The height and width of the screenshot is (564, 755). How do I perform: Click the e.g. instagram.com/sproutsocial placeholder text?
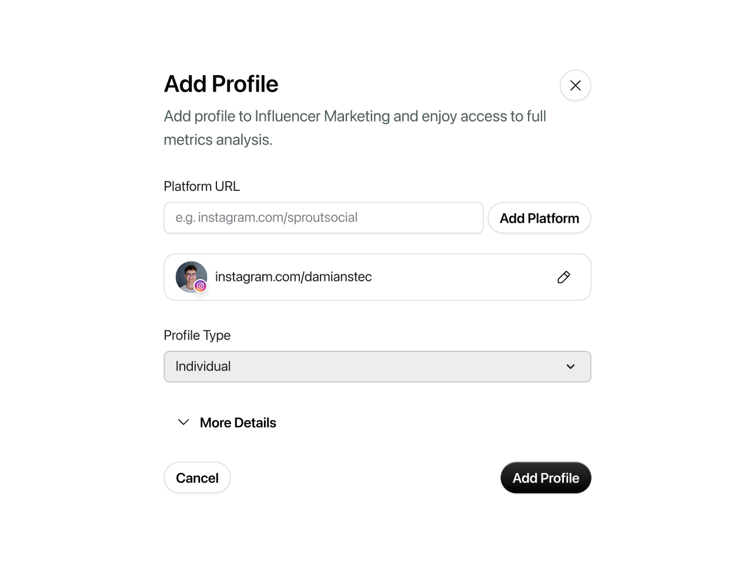click(266, 217)
